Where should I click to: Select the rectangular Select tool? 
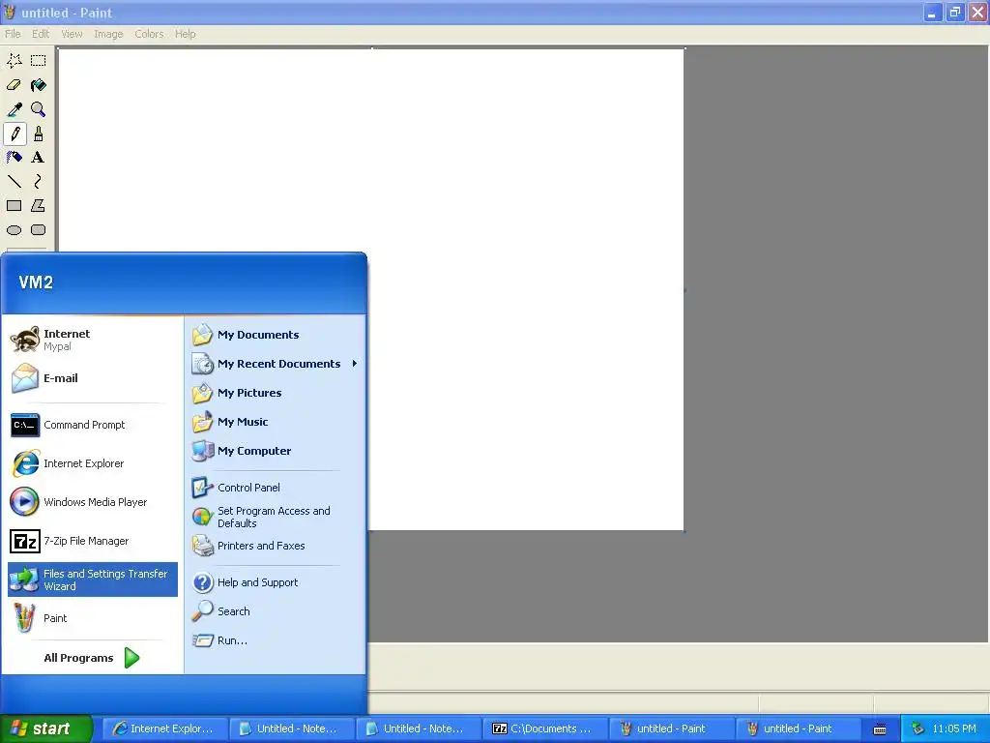tap(38, 61)
